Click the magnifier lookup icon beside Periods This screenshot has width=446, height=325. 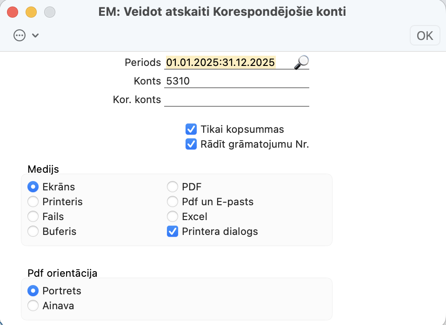coord(301,62)
